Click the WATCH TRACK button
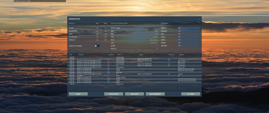The height and width of the screenshot is (113, 269). 114,94
